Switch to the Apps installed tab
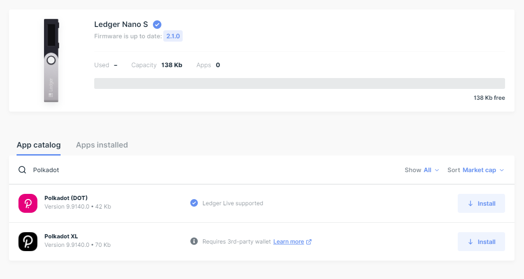 [x=102, y=145]
